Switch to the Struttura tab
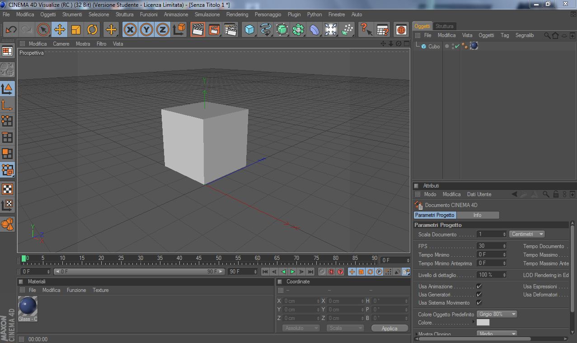The image size is (577, 343). (x=444, y=26)
